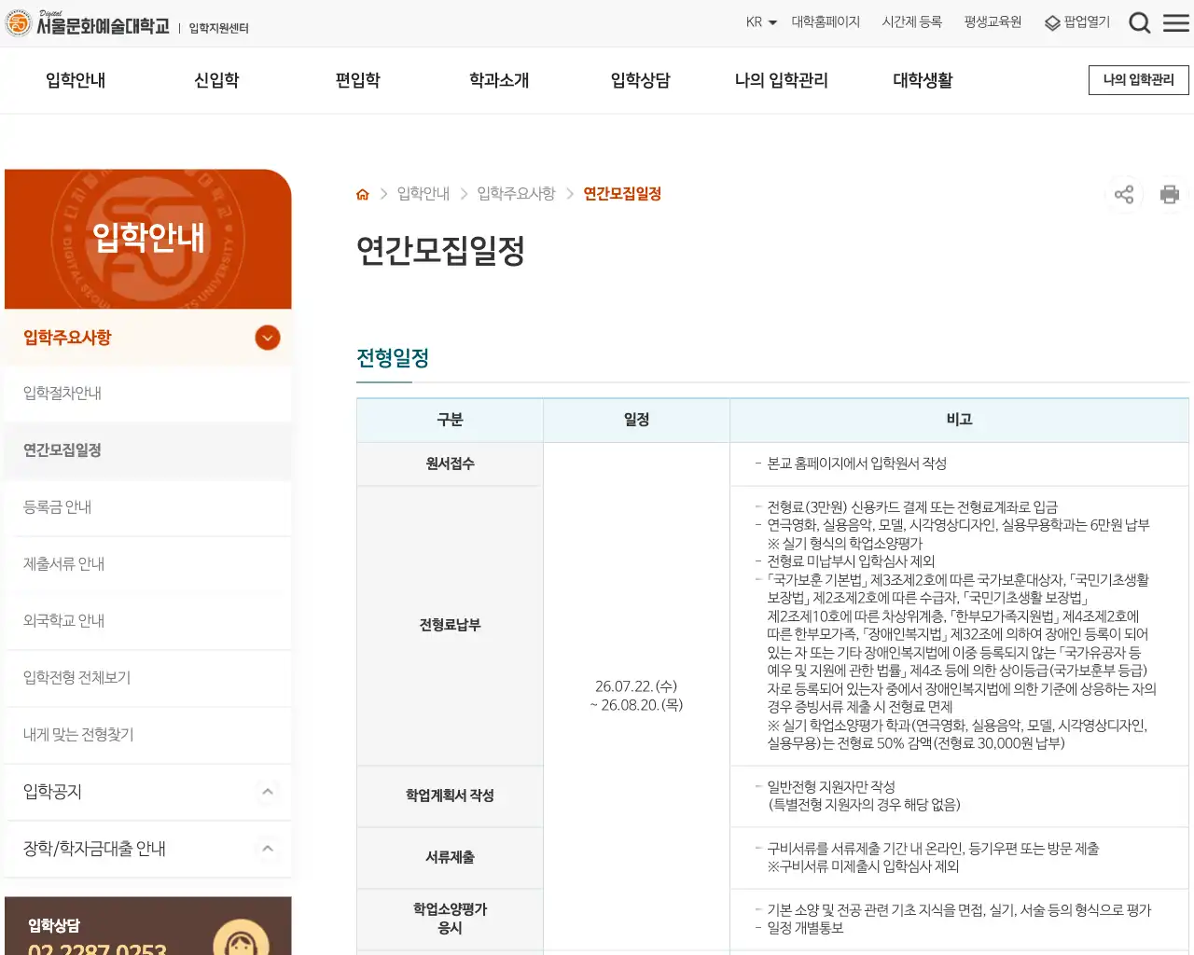1194x955 pixels.
Task: Click the 일정 table column header
Action: tap(637, 420)
